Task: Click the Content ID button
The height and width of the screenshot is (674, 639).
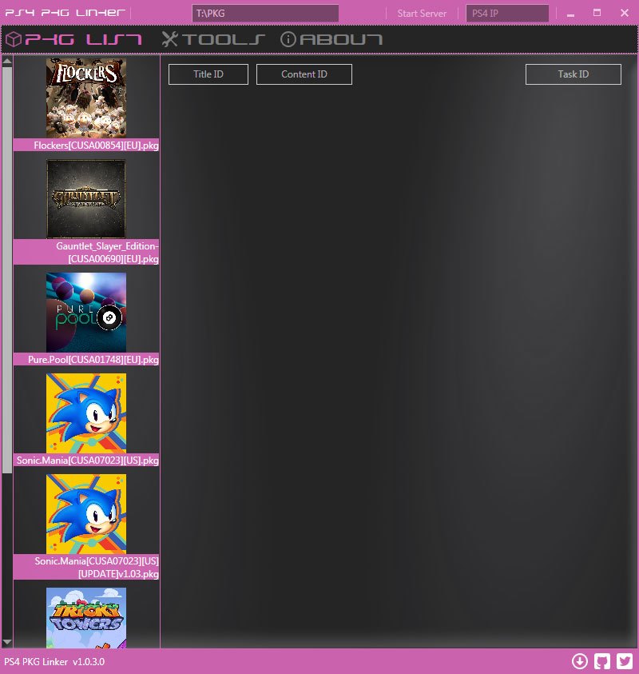Action: click(304, 74)
